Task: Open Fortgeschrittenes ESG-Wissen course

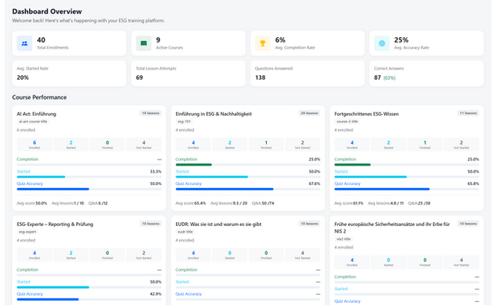Action: coord(367,114)
